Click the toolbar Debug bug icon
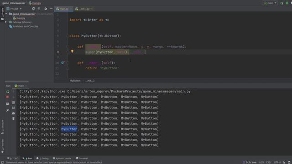This screenshot has height=164, width=292. click(287, 3)
